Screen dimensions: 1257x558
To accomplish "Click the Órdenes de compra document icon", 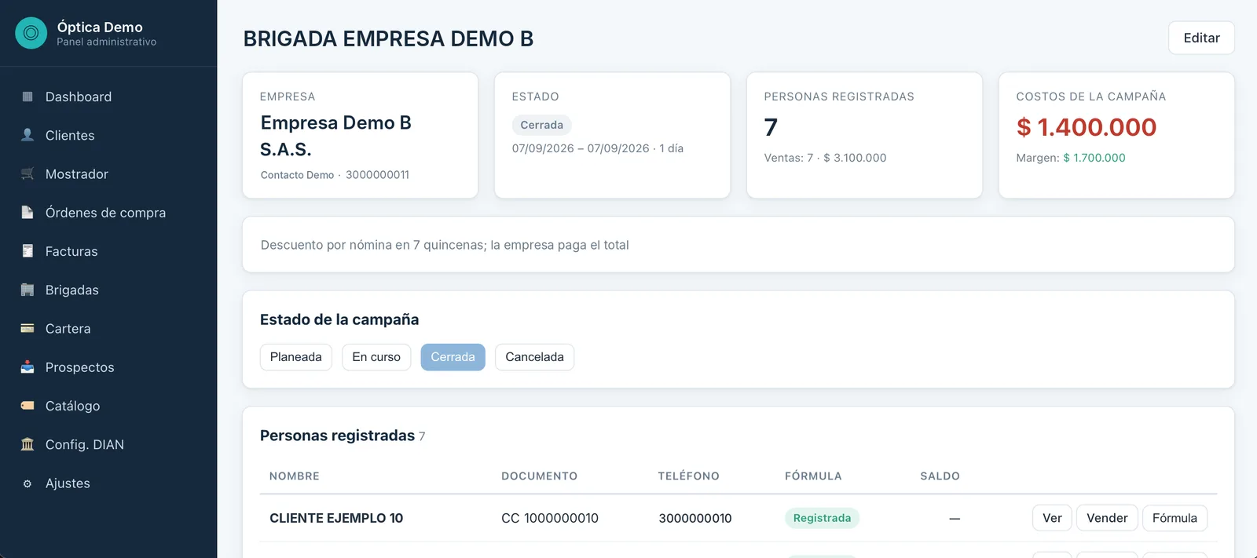I will click(27, 213).
